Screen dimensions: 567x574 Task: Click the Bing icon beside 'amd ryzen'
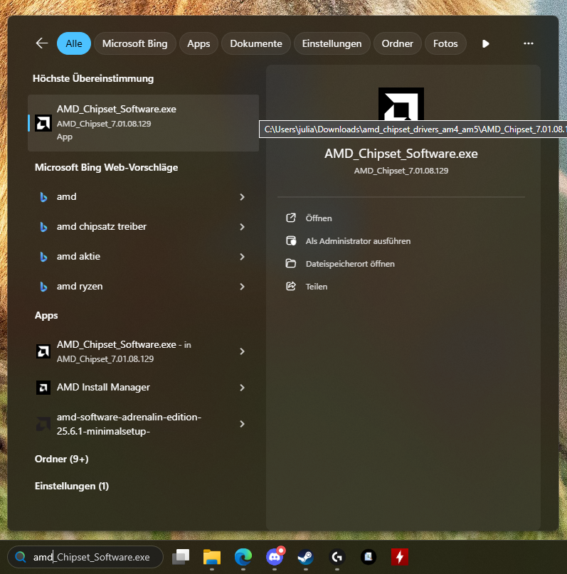[43, 287]
